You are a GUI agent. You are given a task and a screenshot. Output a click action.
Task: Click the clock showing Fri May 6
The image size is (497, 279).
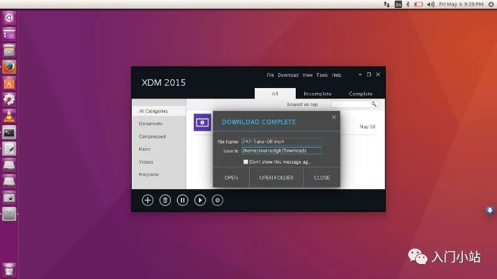(x=461, y=4)
